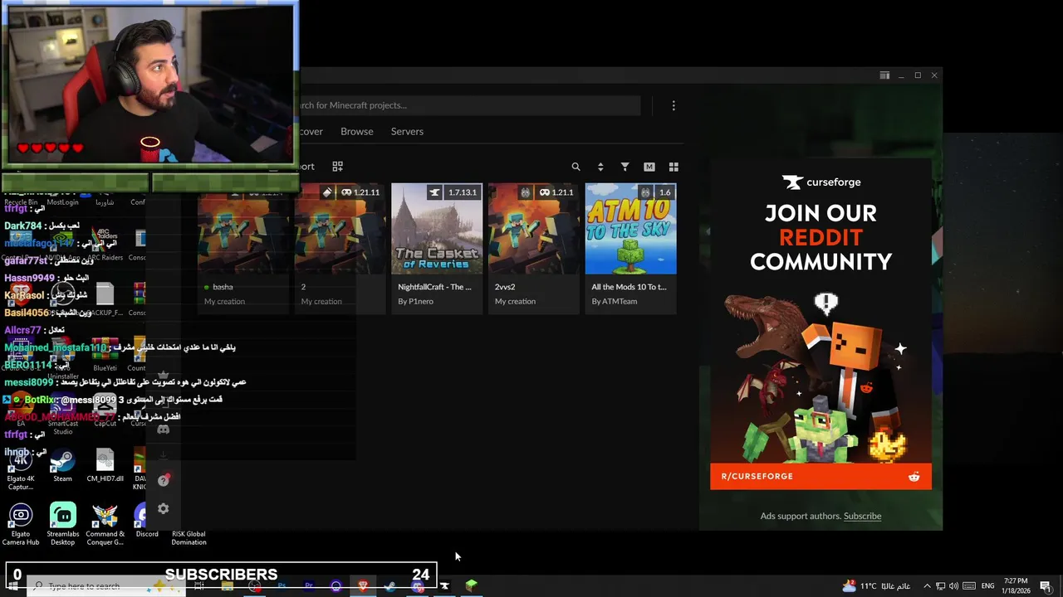1063x597 pixels.
Task: Open the weather widget showing 11°C
Action: (x=876, y=586)
